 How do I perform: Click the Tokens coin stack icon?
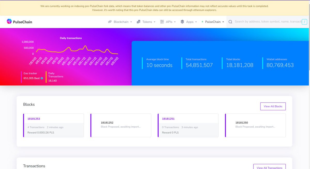(x=139, y=22)
